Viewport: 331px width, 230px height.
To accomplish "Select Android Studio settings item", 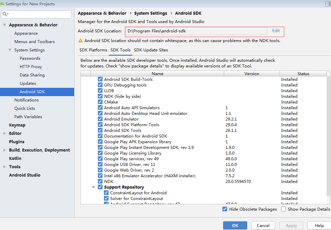I will (24, 175).
